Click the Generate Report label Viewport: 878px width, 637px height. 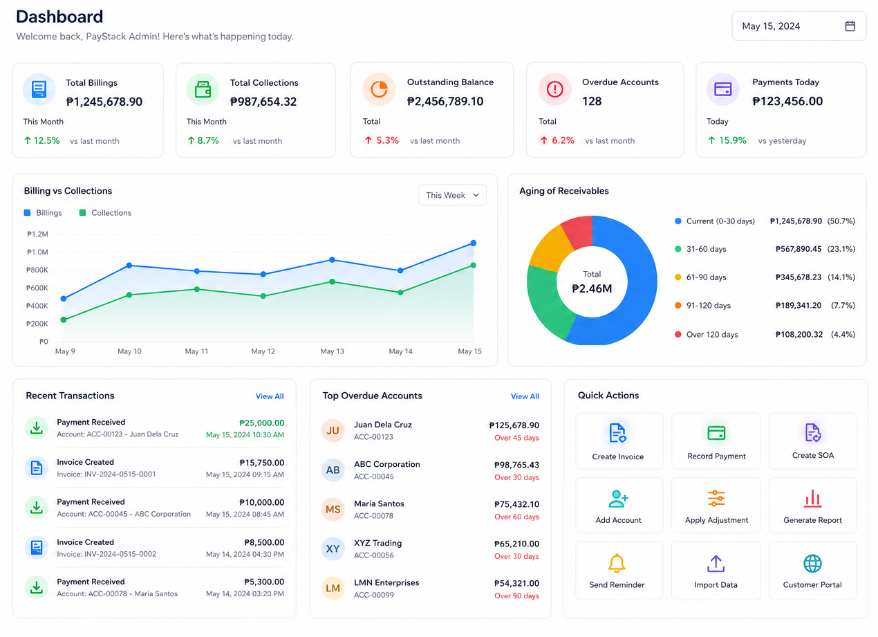coord(813,520)
